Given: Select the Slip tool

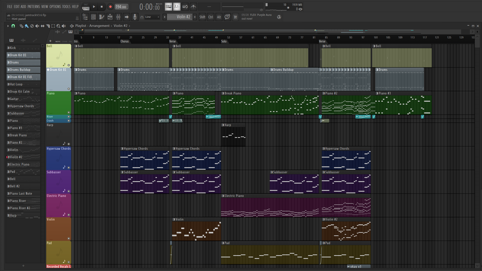Looking at the screenshot, I should click(x=43, y=26).
